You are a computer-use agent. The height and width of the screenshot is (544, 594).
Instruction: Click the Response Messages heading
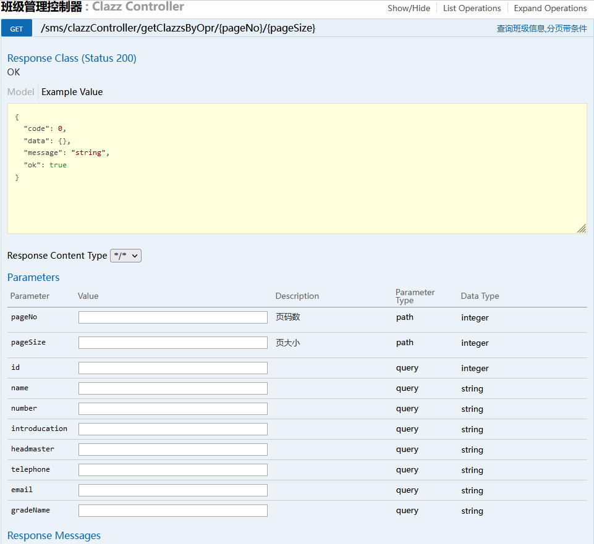point(54,536)
